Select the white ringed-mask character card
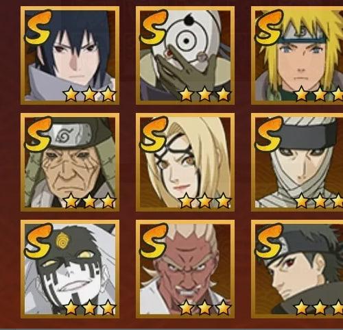The image size is (343, 330). click(185, 55)
